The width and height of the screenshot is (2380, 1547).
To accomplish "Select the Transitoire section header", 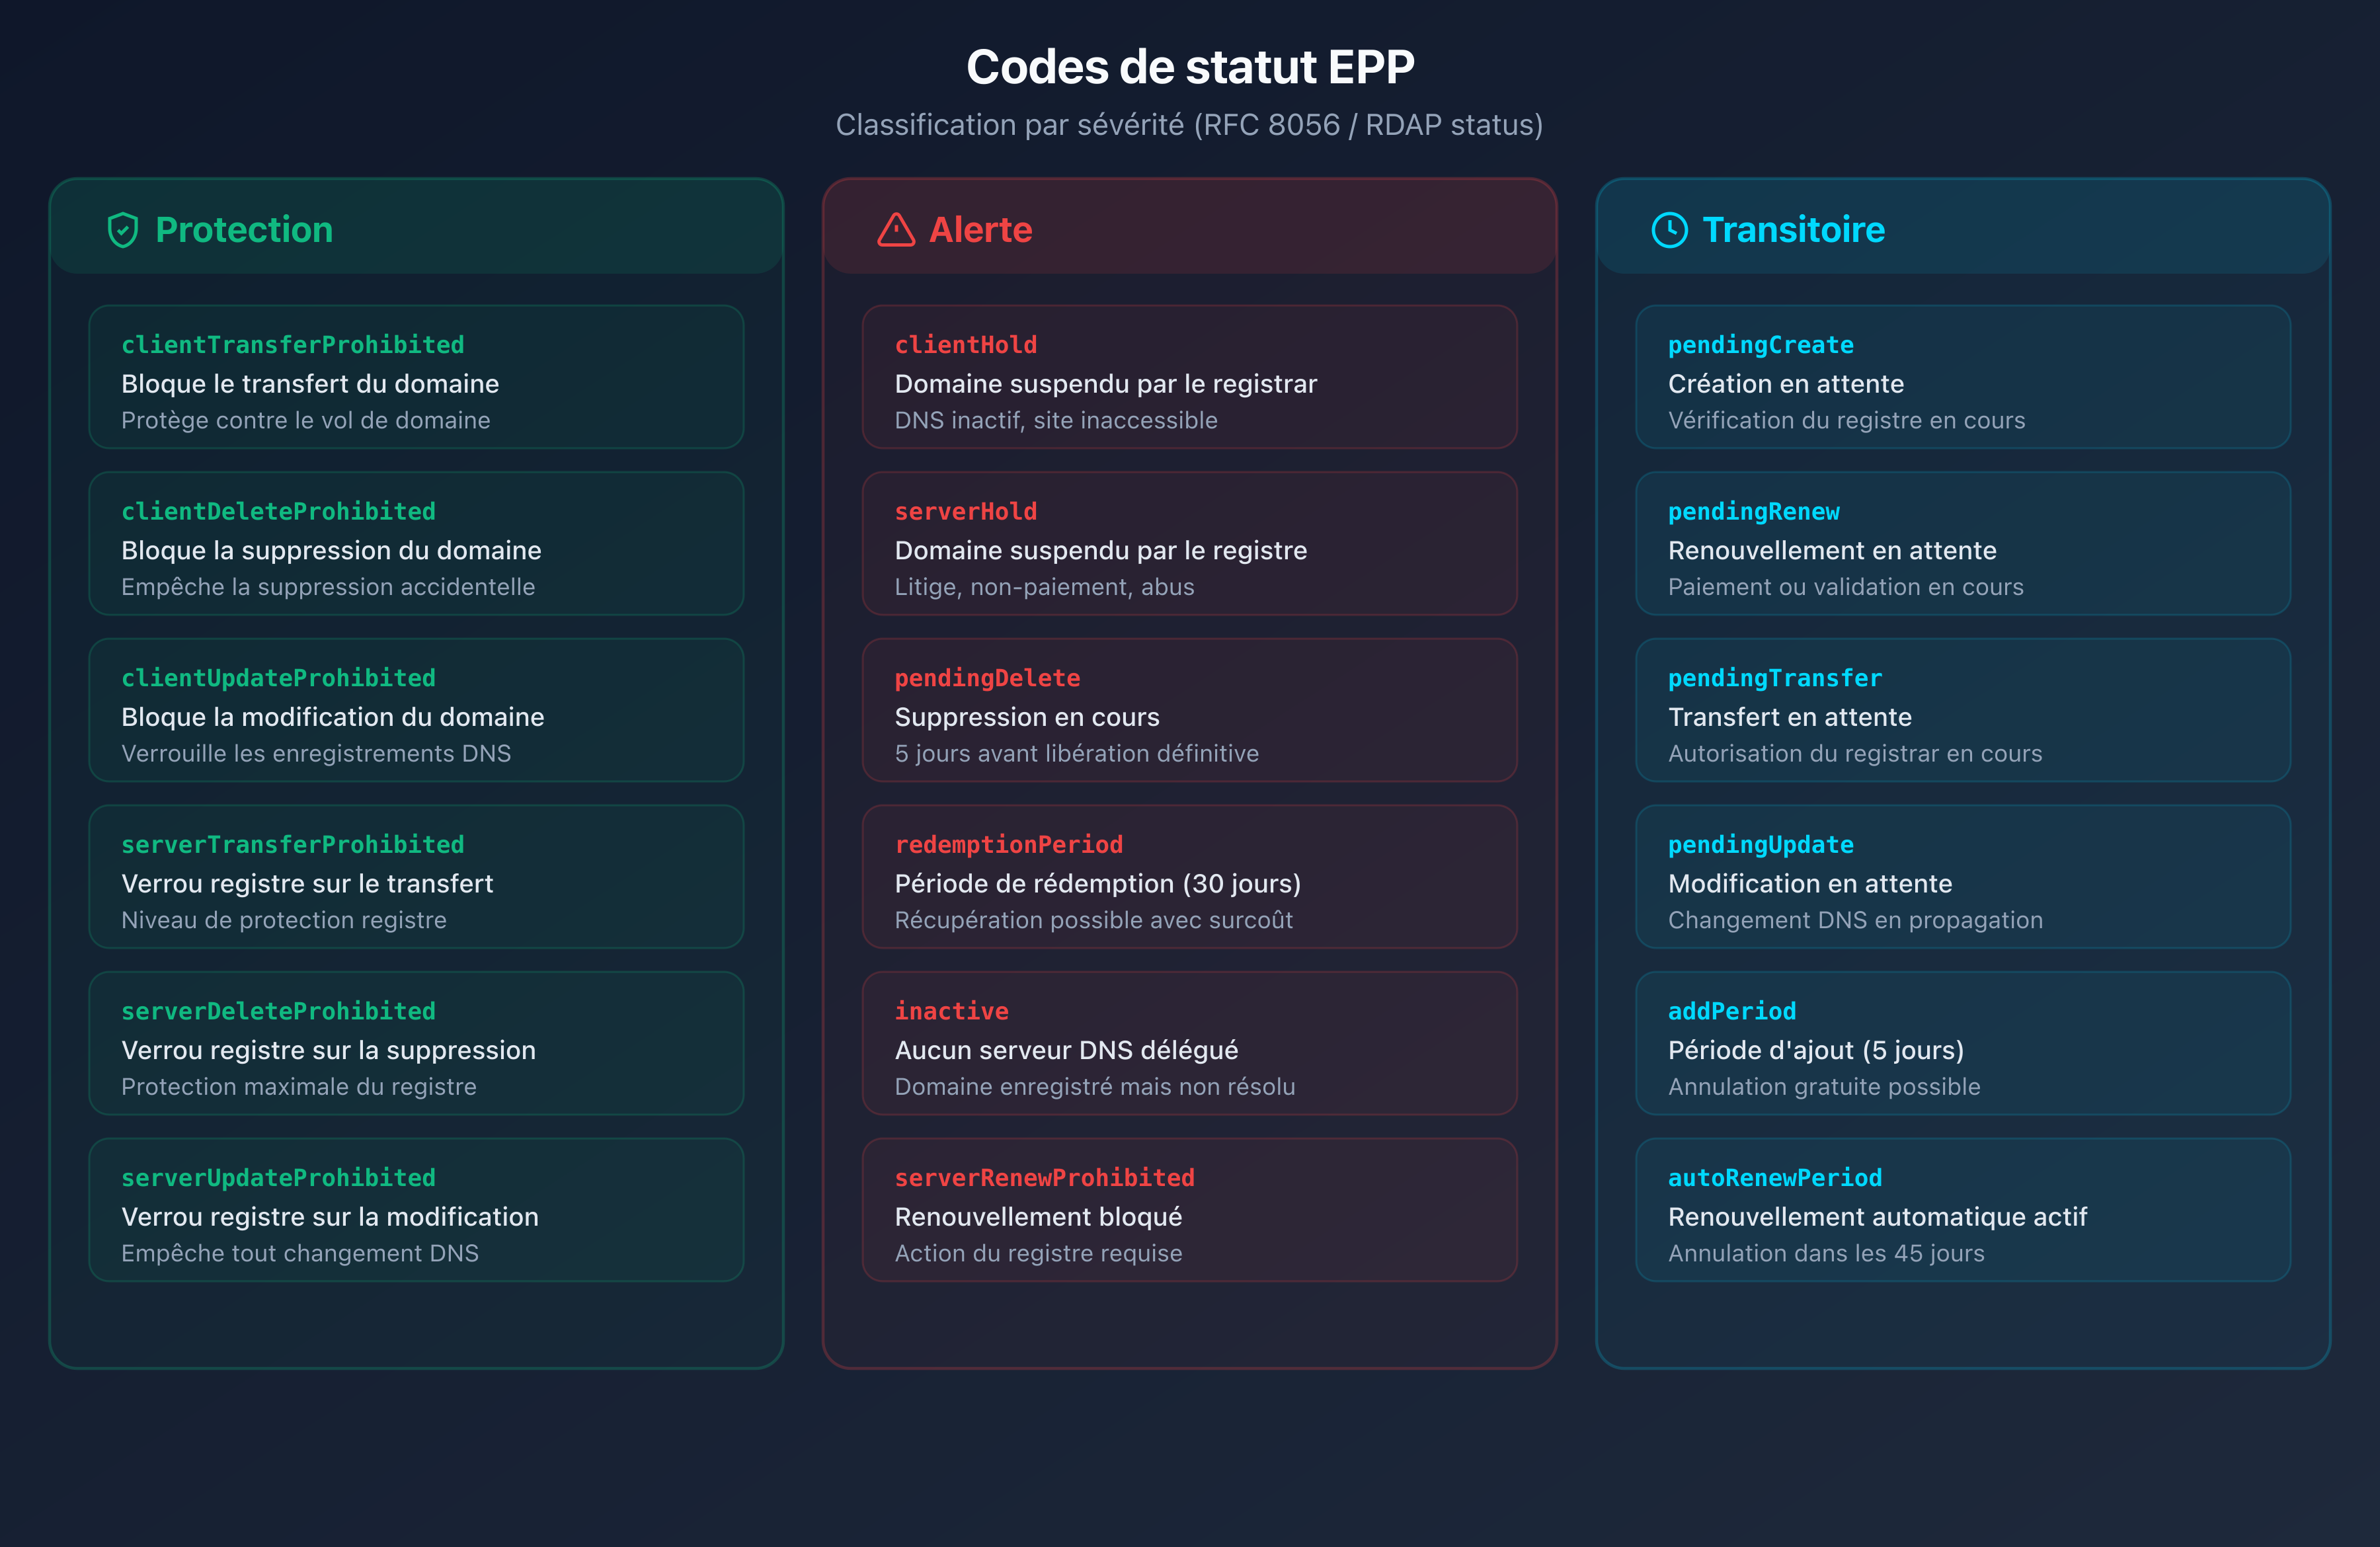I will pyautogui.click(x=1792, y=229).
